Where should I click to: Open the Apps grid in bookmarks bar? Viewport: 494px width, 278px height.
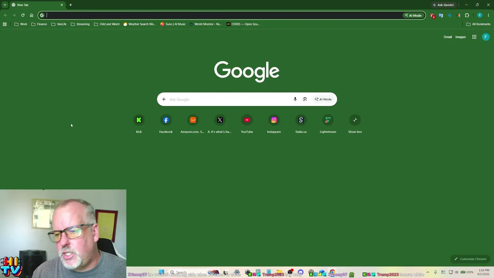coord(5,24)
